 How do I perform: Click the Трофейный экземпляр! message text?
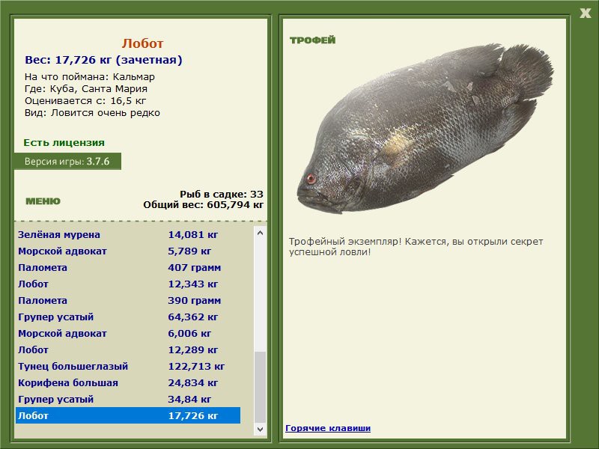pyautogui.click(x=416, y=247)
